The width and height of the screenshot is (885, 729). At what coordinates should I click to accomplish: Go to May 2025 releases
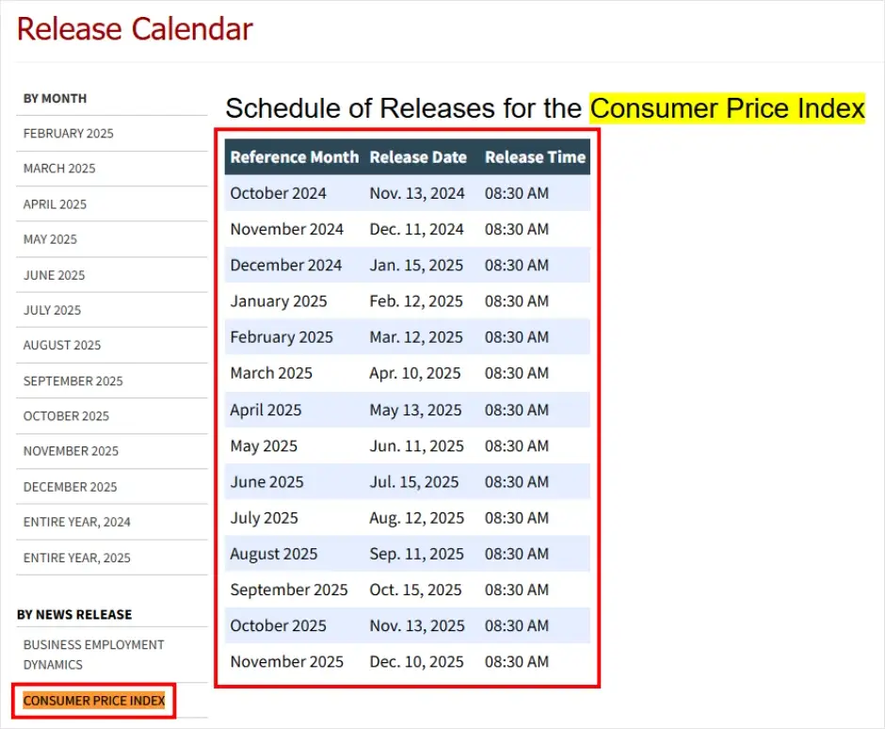(50, 239)
